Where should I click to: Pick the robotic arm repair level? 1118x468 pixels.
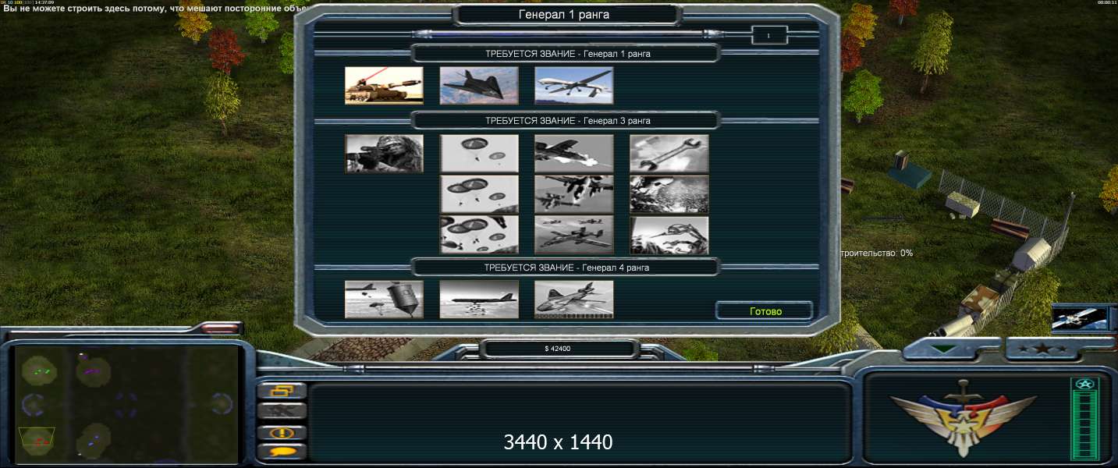(x=669, y=235)
